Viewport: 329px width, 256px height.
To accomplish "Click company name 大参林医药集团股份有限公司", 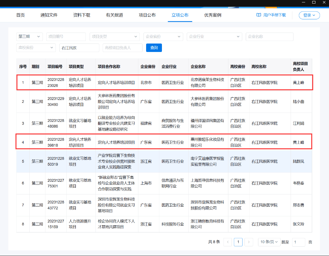I will pos(207,102).
